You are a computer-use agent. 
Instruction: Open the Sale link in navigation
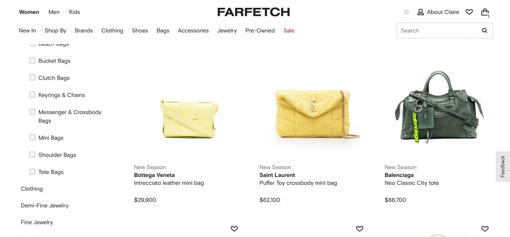289,31
